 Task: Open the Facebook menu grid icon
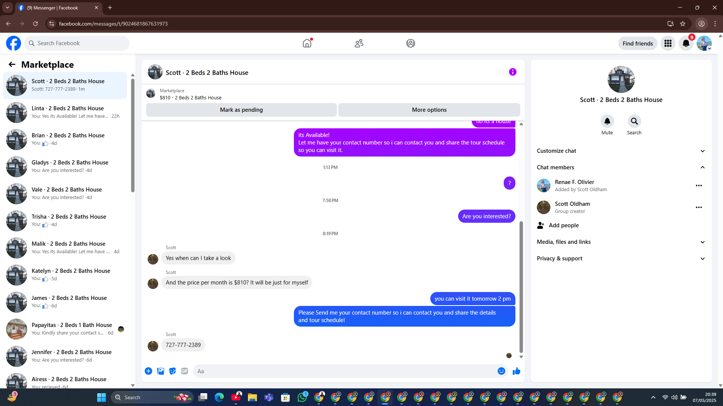[x=668, y=43]
